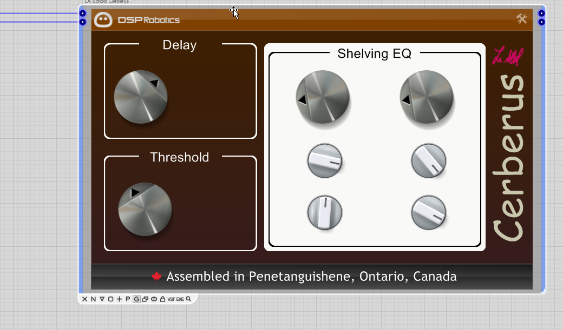This screenshot has width=563, height=330.
Task: Click the X delete icon in module toolbar
Action: click(85, 299)
